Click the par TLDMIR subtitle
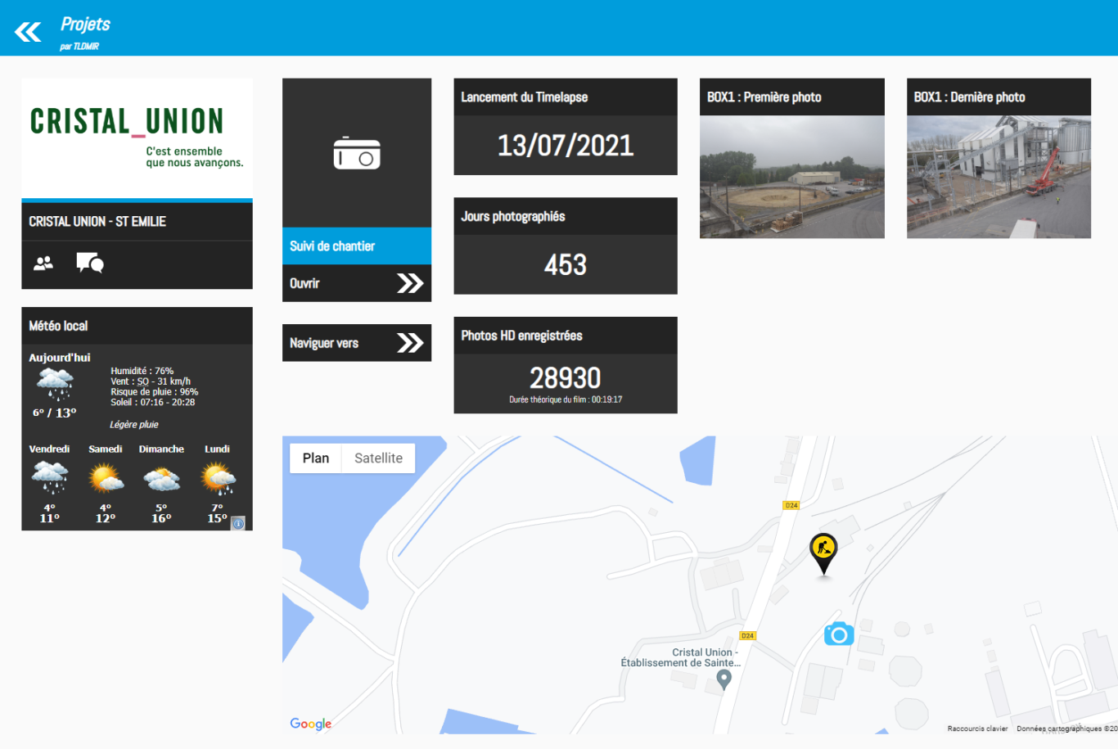The image size is (1118, 749). (x=79, y=47)
